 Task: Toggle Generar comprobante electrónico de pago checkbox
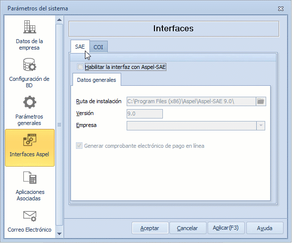[79, 146]
